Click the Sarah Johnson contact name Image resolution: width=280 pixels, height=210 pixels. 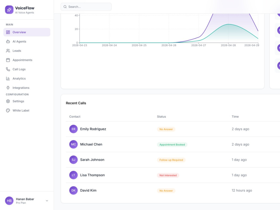coord(92,160)
